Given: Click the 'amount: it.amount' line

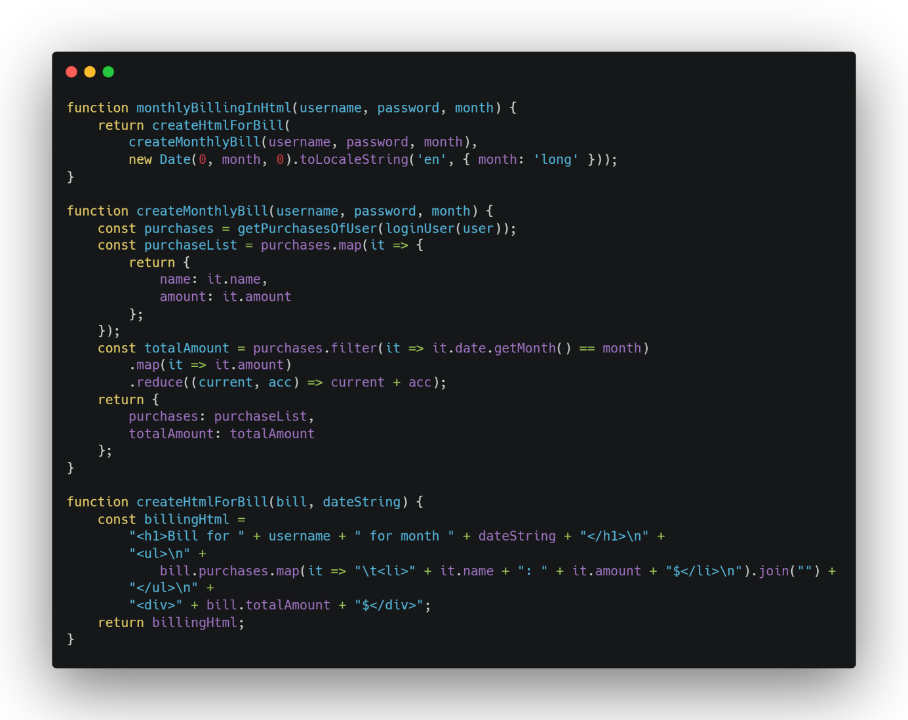Looking at the screenshot, I should point(226,297).
